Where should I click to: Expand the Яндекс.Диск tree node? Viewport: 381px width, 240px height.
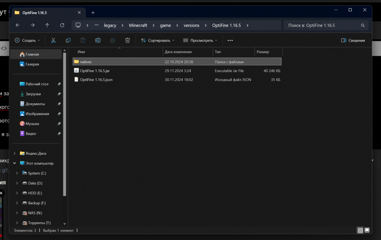point(14,153)
